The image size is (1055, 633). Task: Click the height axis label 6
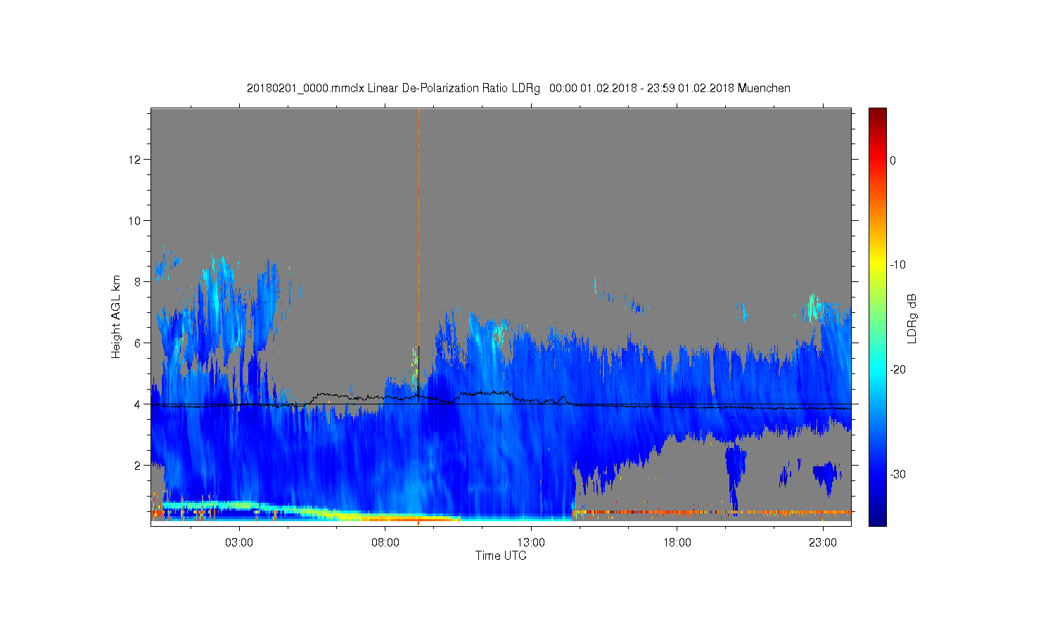[x=138, y=343]
